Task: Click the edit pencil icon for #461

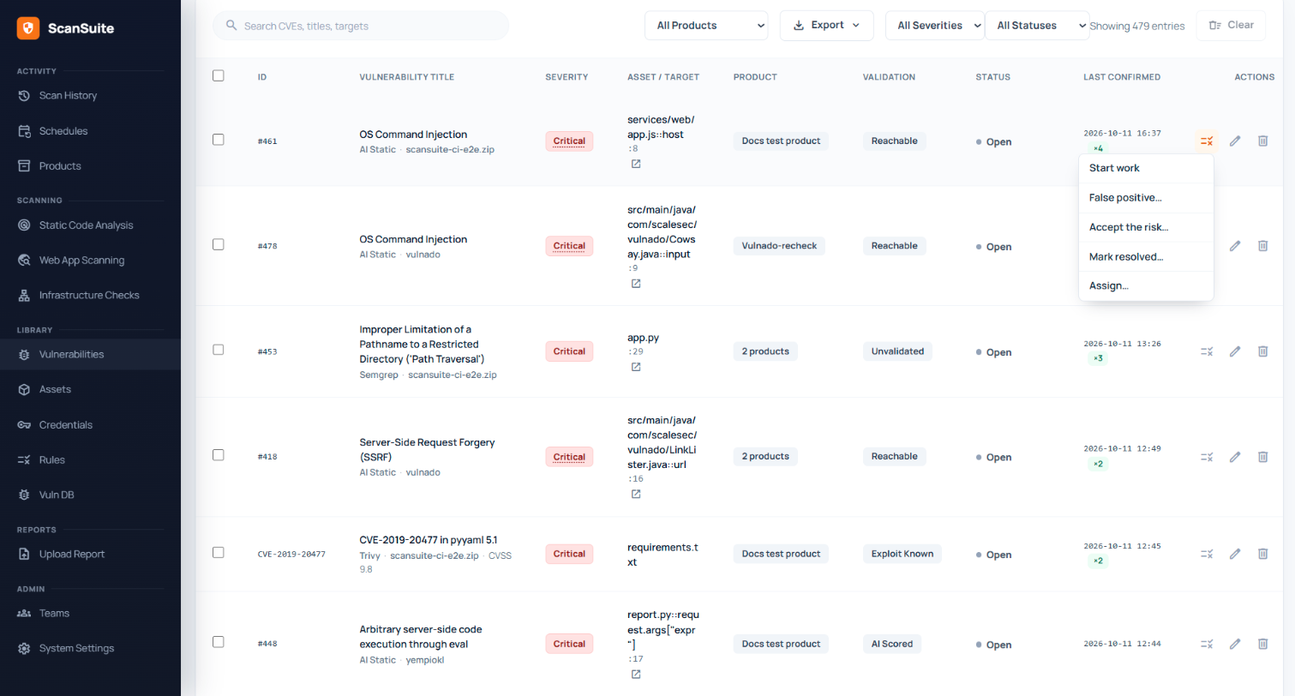Action: (x=1235, y=141)
